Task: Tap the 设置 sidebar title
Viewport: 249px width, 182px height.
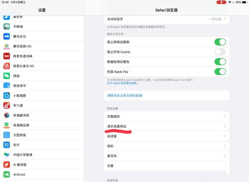Action: [x=42, y=10]
